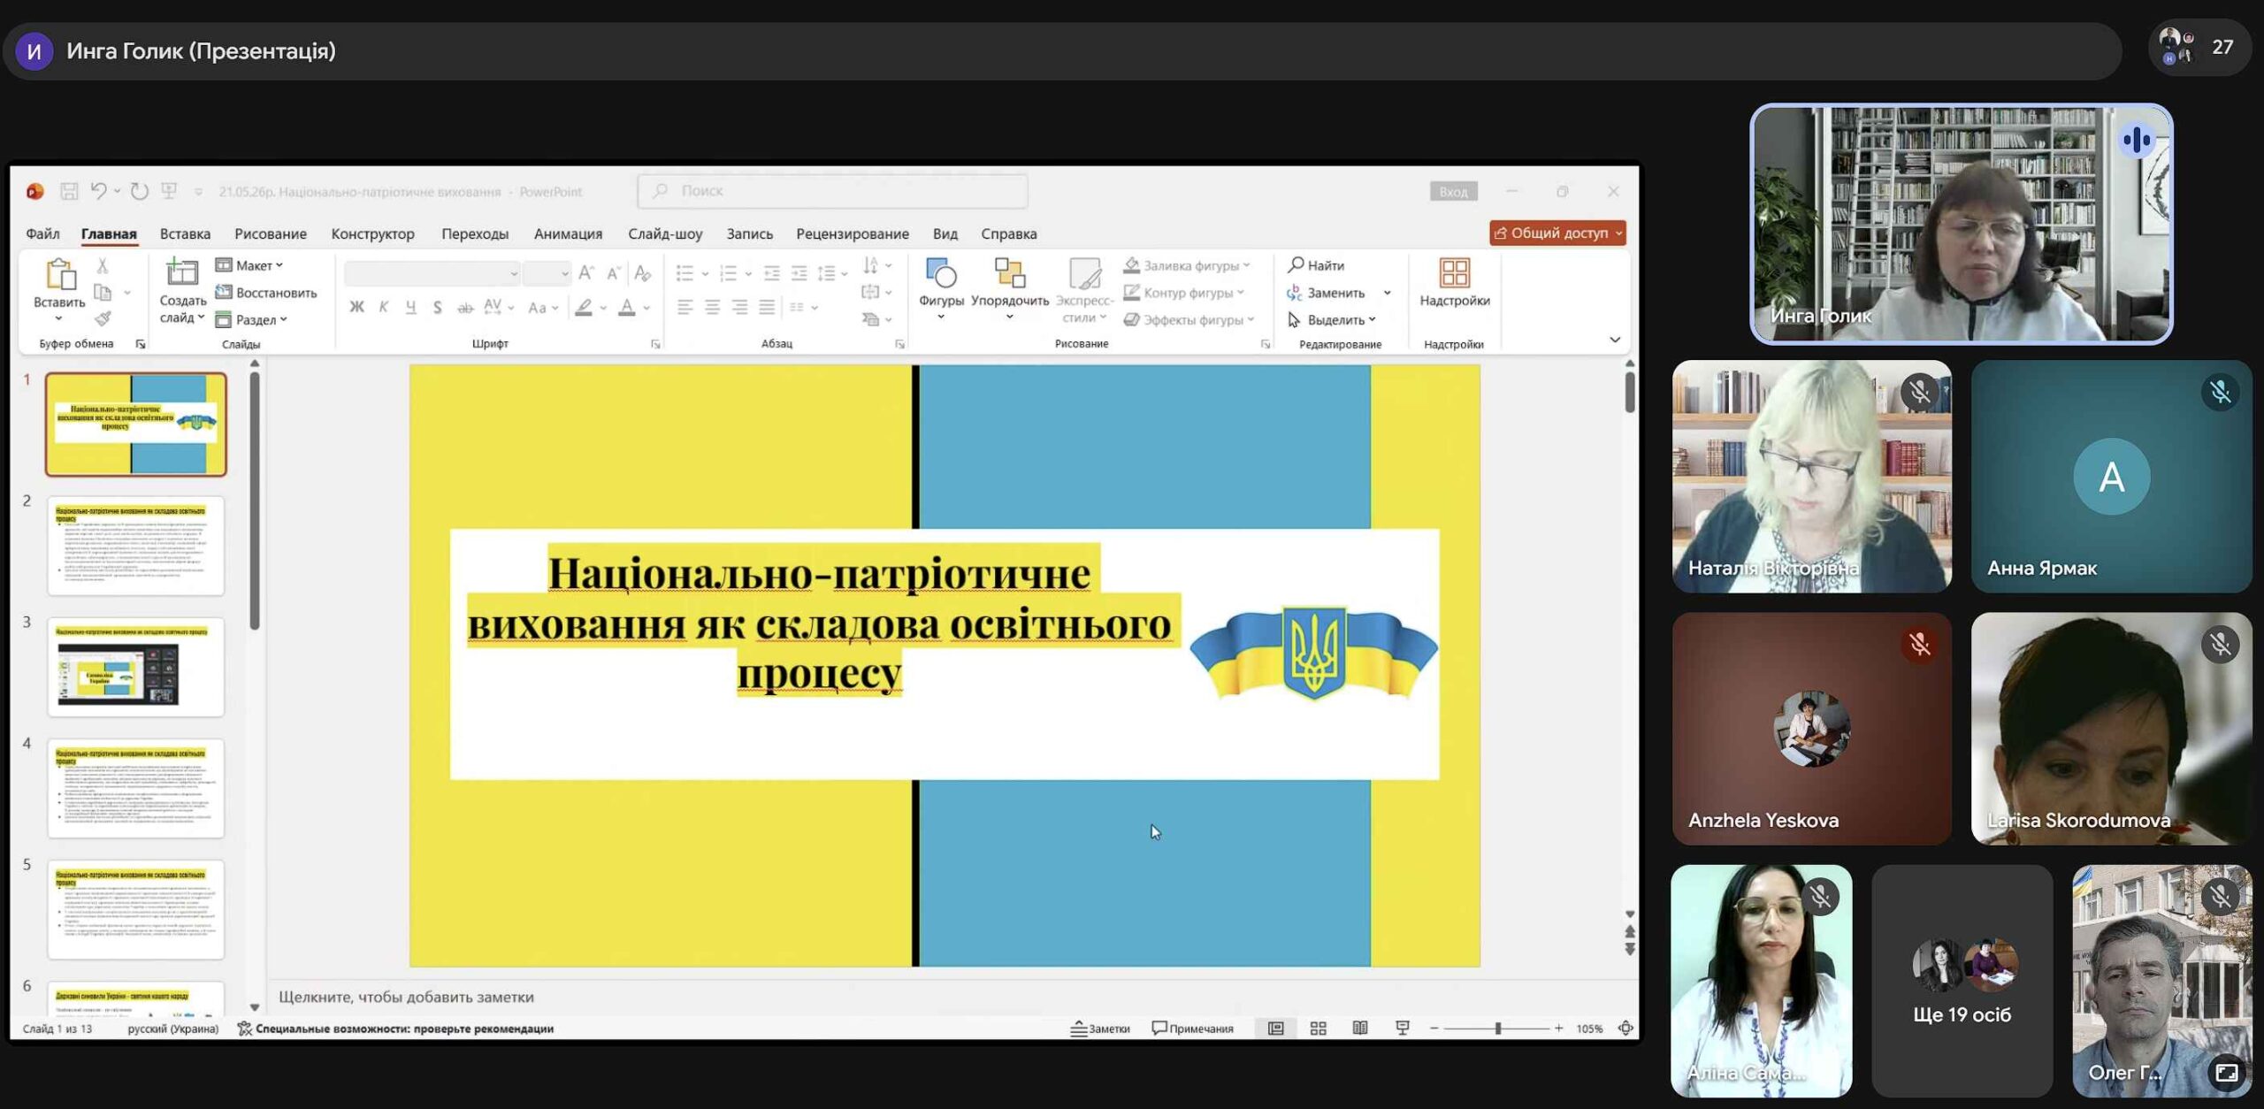Open the Надстройки add-ins icon
Image resolution: width=2264 pixels, height=1109 pixels.
1455,283
